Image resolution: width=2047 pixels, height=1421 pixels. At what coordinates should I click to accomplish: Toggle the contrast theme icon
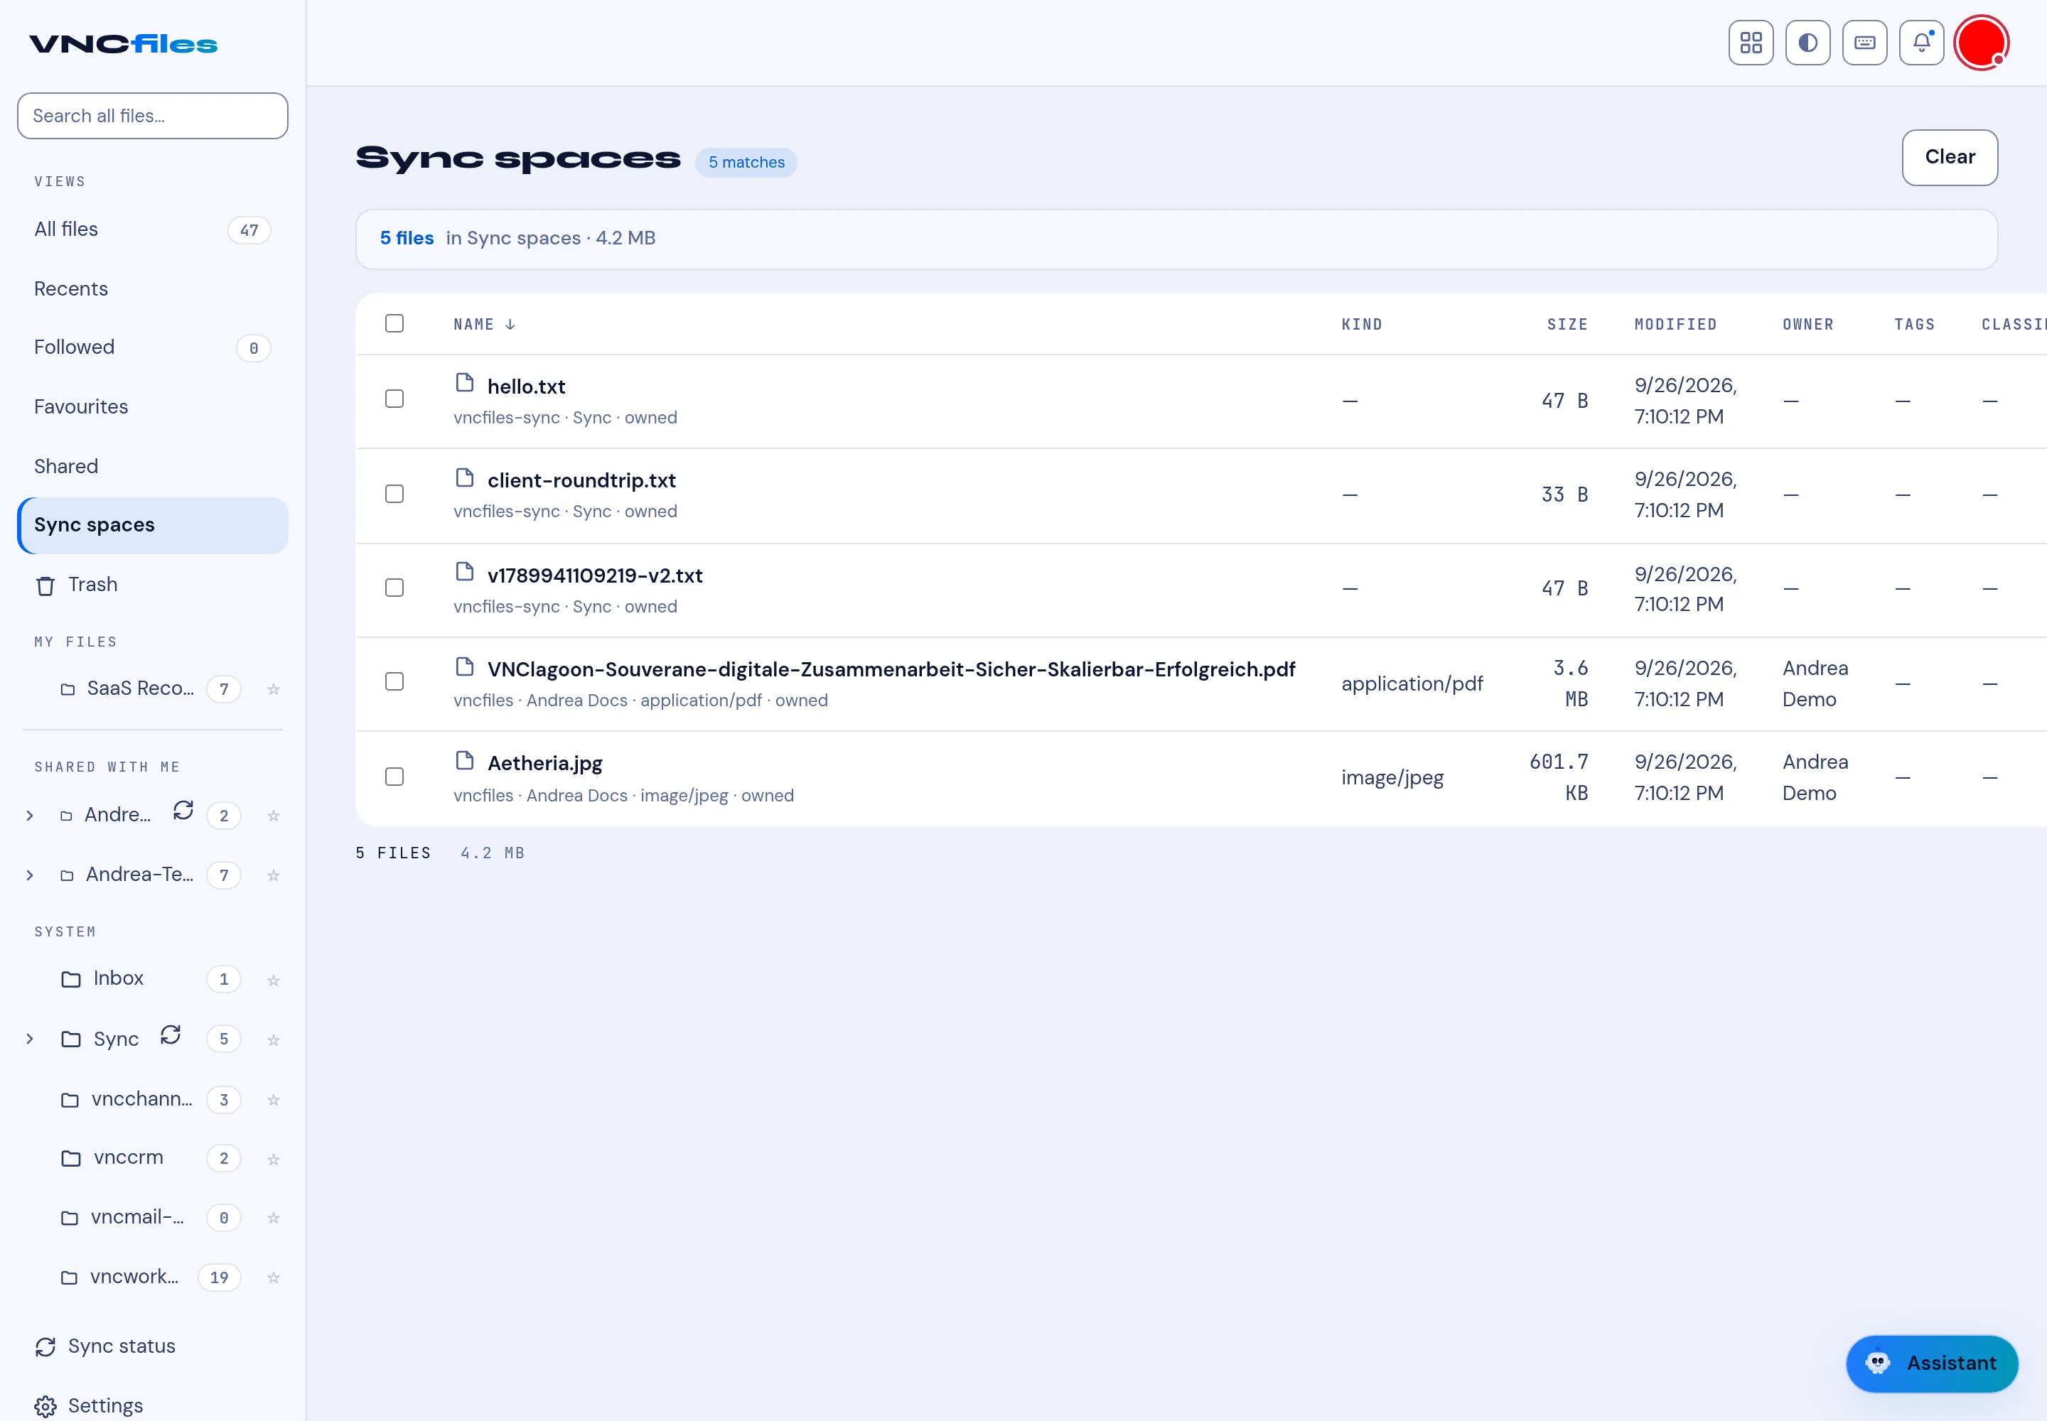point(1807,43)
